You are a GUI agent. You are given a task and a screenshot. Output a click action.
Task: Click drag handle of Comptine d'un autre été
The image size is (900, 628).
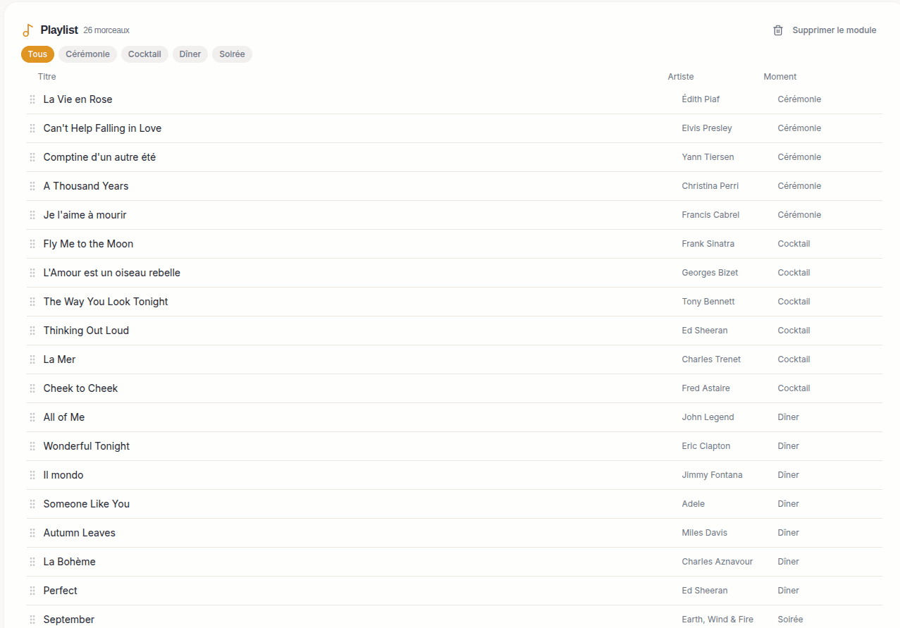pyautogui.click(x=32, y=157)
